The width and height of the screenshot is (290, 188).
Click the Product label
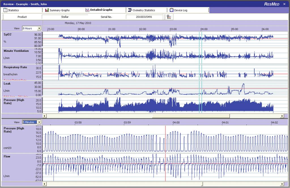[x=22, y=17]
